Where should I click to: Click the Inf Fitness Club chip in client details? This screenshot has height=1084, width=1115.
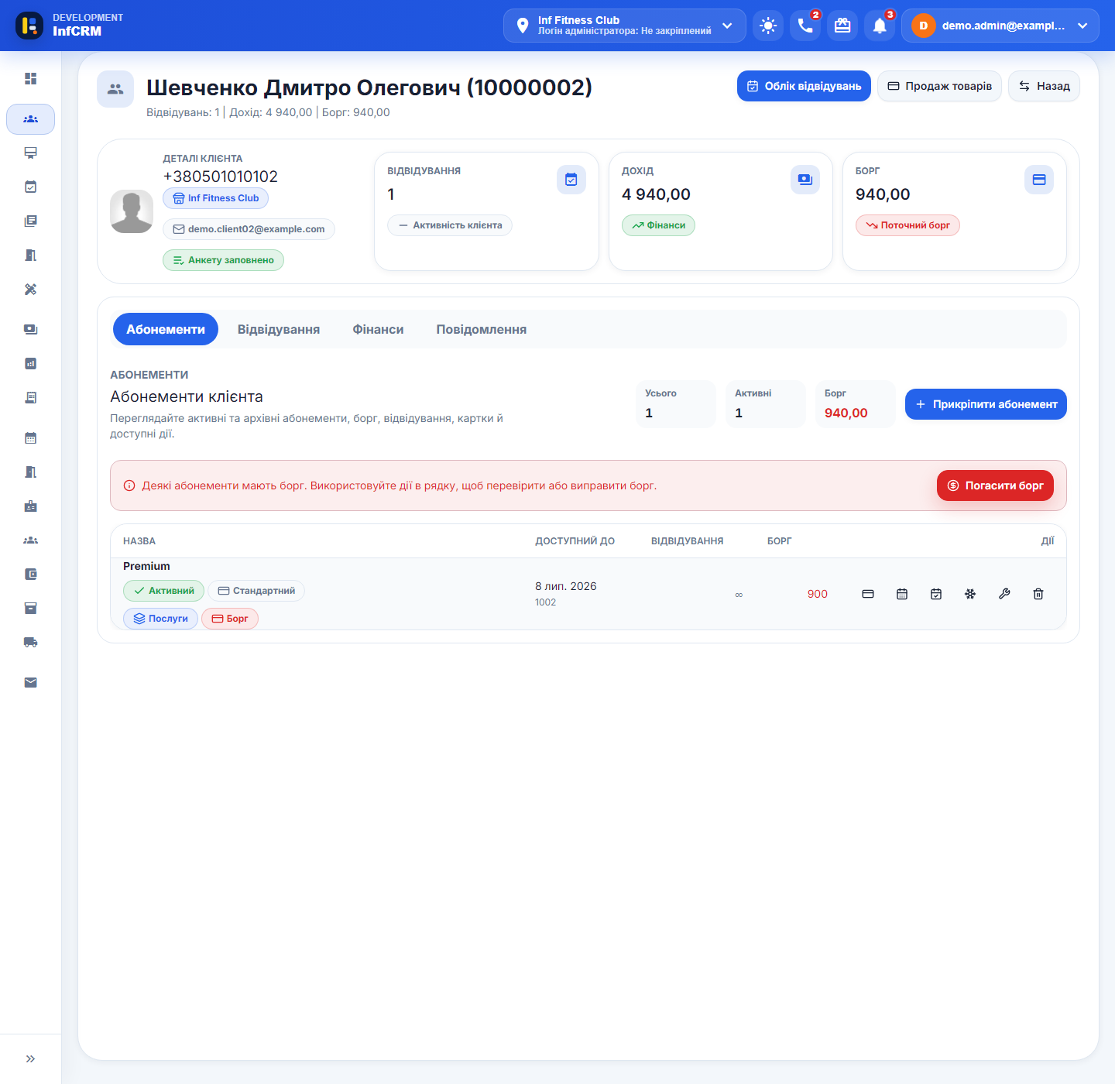215,198
